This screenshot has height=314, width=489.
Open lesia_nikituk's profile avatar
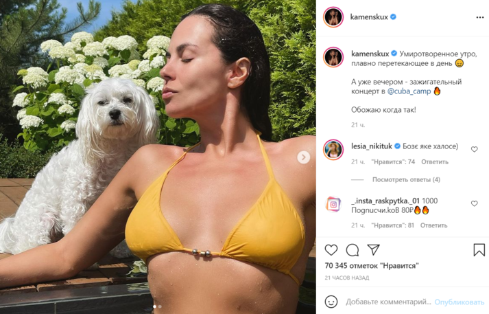pyautogui.click(x=333, y=150)
